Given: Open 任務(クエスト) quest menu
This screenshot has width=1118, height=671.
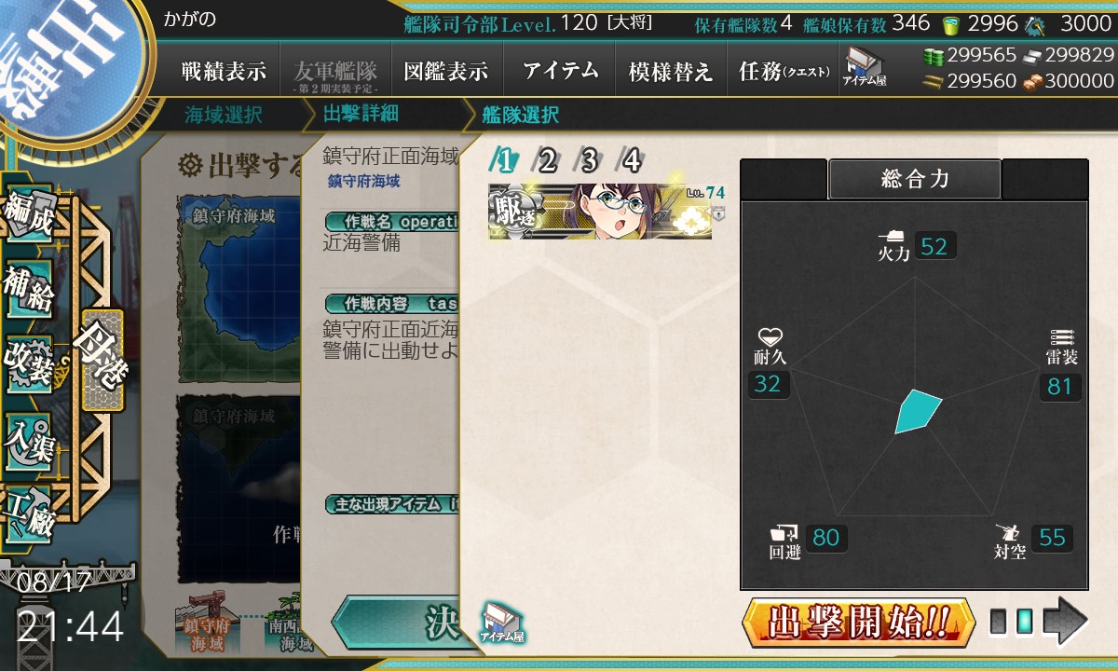Looking at the screenshot, I should pyautogui.click(x=784, y=71).
